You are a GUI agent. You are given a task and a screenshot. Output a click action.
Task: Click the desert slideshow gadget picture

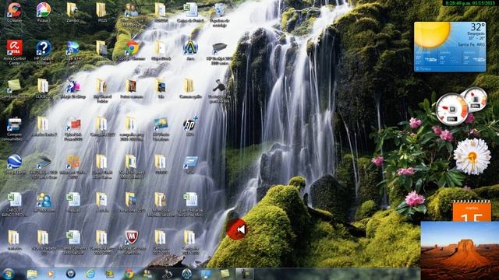[460, 250]
